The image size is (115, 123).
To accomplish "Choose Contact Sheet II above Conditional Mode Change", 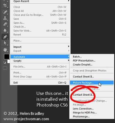I will pyautogui.click(x=92, y=95).
